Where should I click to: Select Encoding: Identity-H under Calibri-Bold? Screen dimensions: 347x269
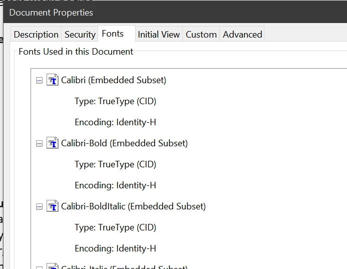[116, 185]
